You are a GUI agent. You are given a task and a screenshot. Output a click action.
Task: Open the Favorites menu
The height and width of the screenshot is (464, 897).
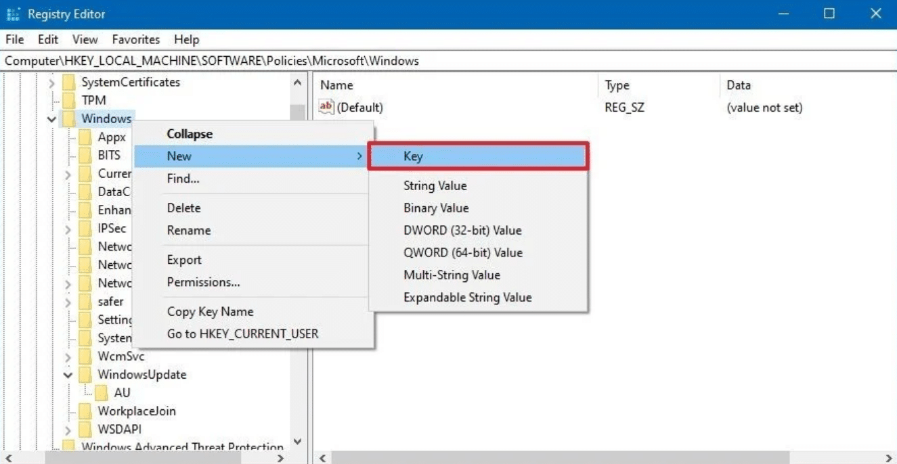pyautogui.click(x=135, y=39)
